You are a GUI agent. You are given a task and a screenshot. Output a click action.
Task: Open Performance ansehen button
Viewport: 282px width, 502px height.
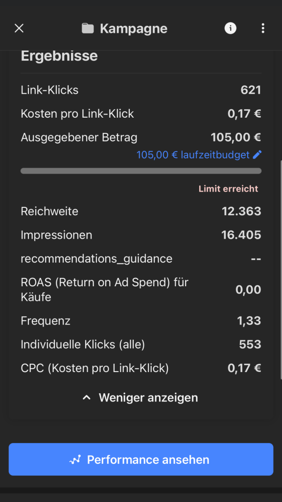pyautogui.click(x=141, y=459)
